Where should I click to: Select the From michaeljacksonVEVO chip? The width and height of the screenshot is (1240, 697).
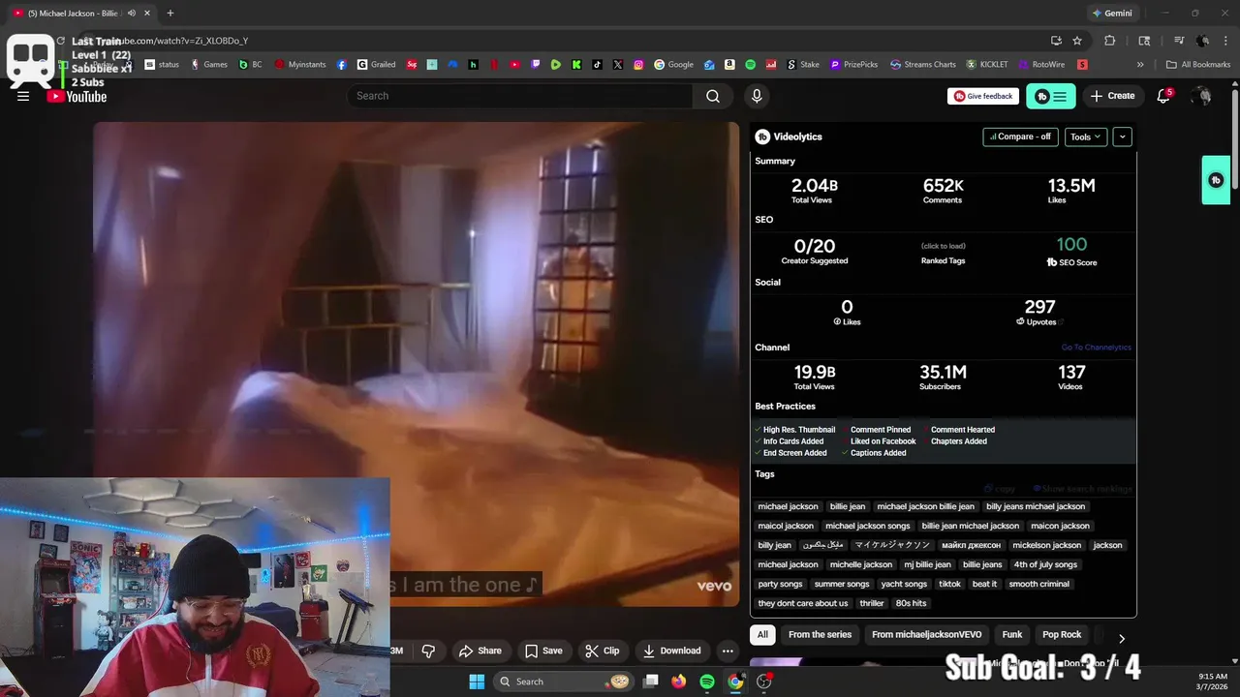(927, 635)
